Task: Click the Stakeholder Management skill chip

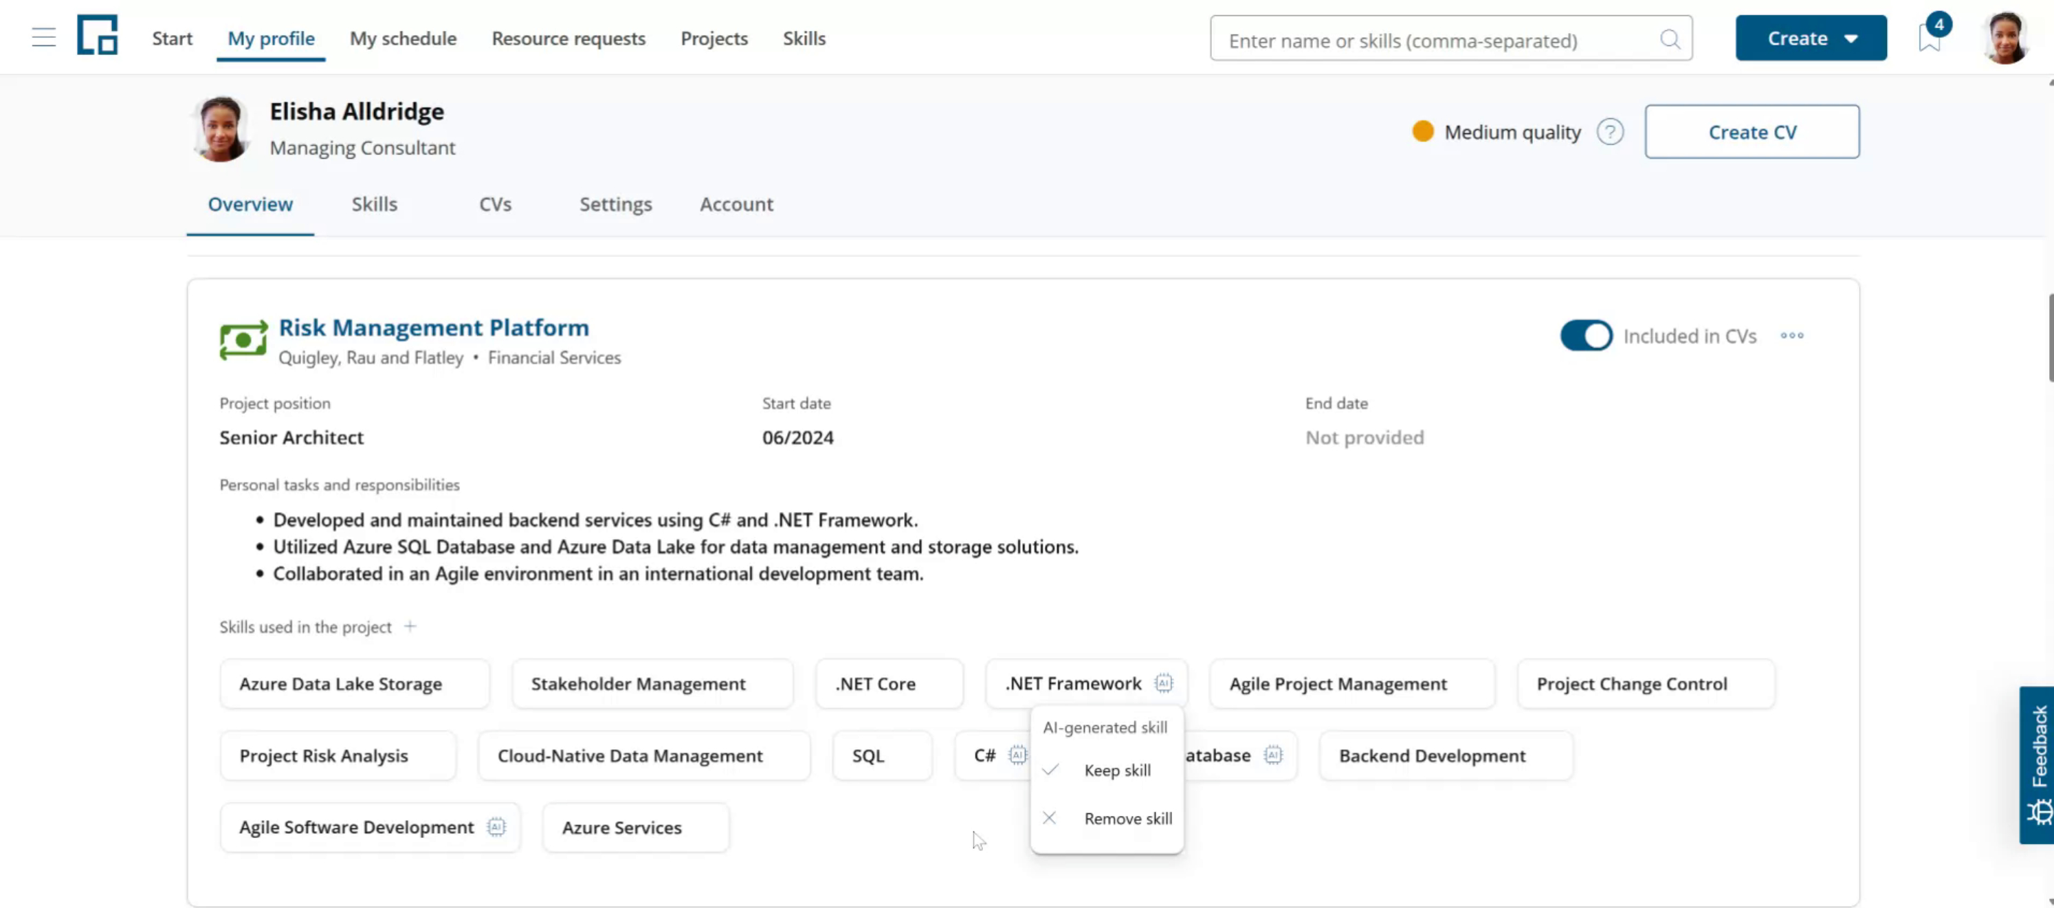Action: click(652, 683)
